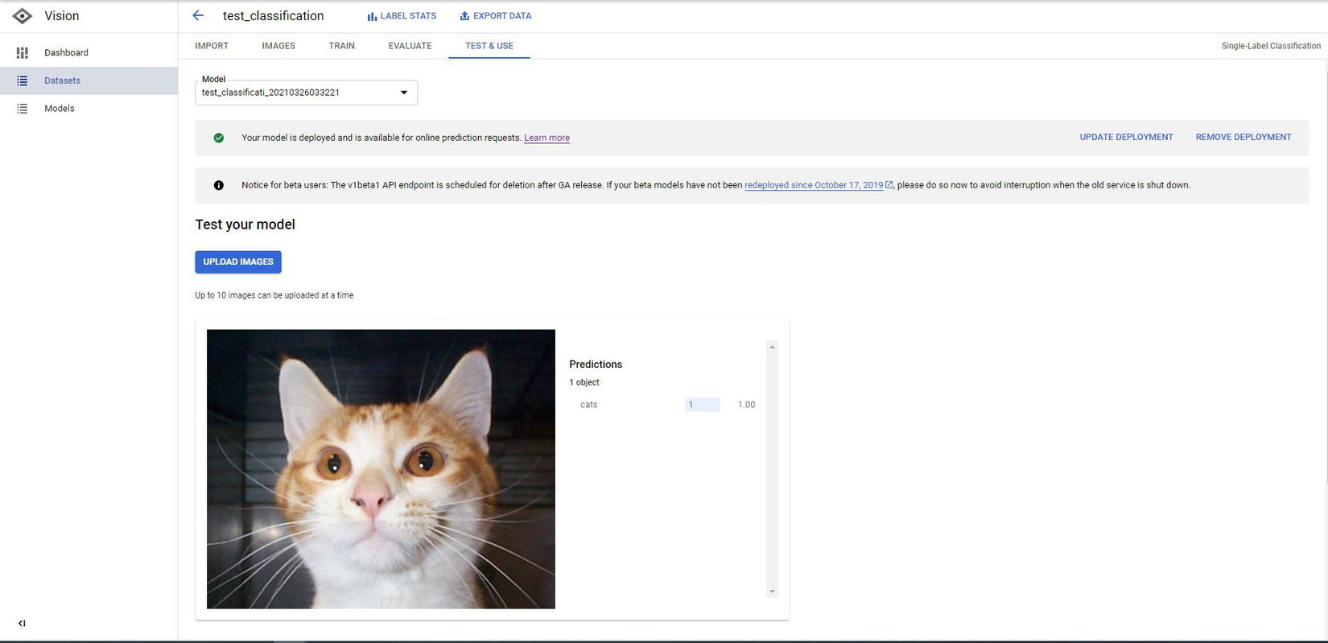Click the Models list icon
This screenshot has height=643, width=1328.
[23, 109]
